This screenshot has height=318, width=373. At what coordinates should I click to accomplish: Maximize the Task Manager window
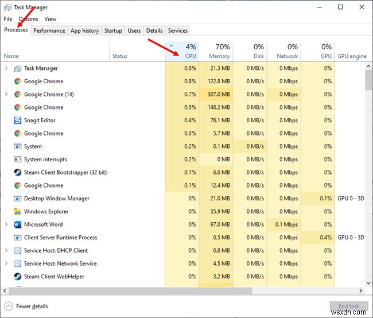tap(340, 7)
